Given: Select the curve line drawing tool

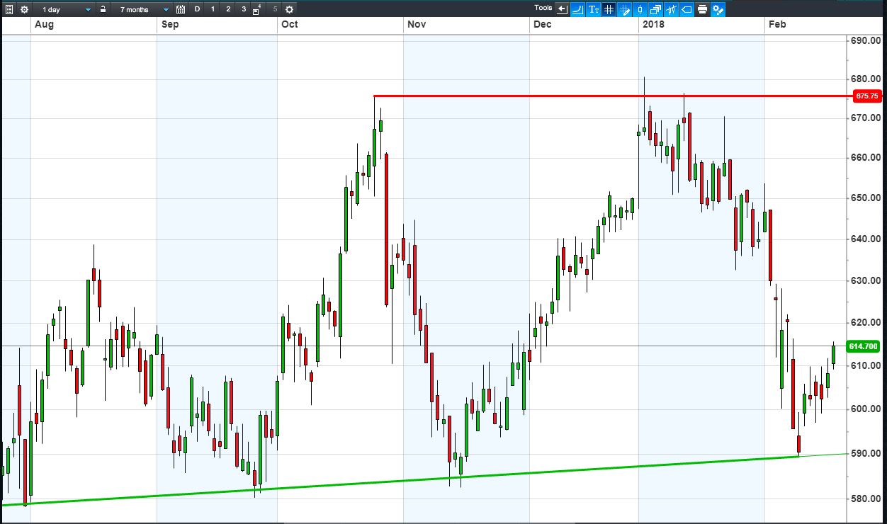Looking at the screenshot, I should pyautogui.click(x=577, y=9).
